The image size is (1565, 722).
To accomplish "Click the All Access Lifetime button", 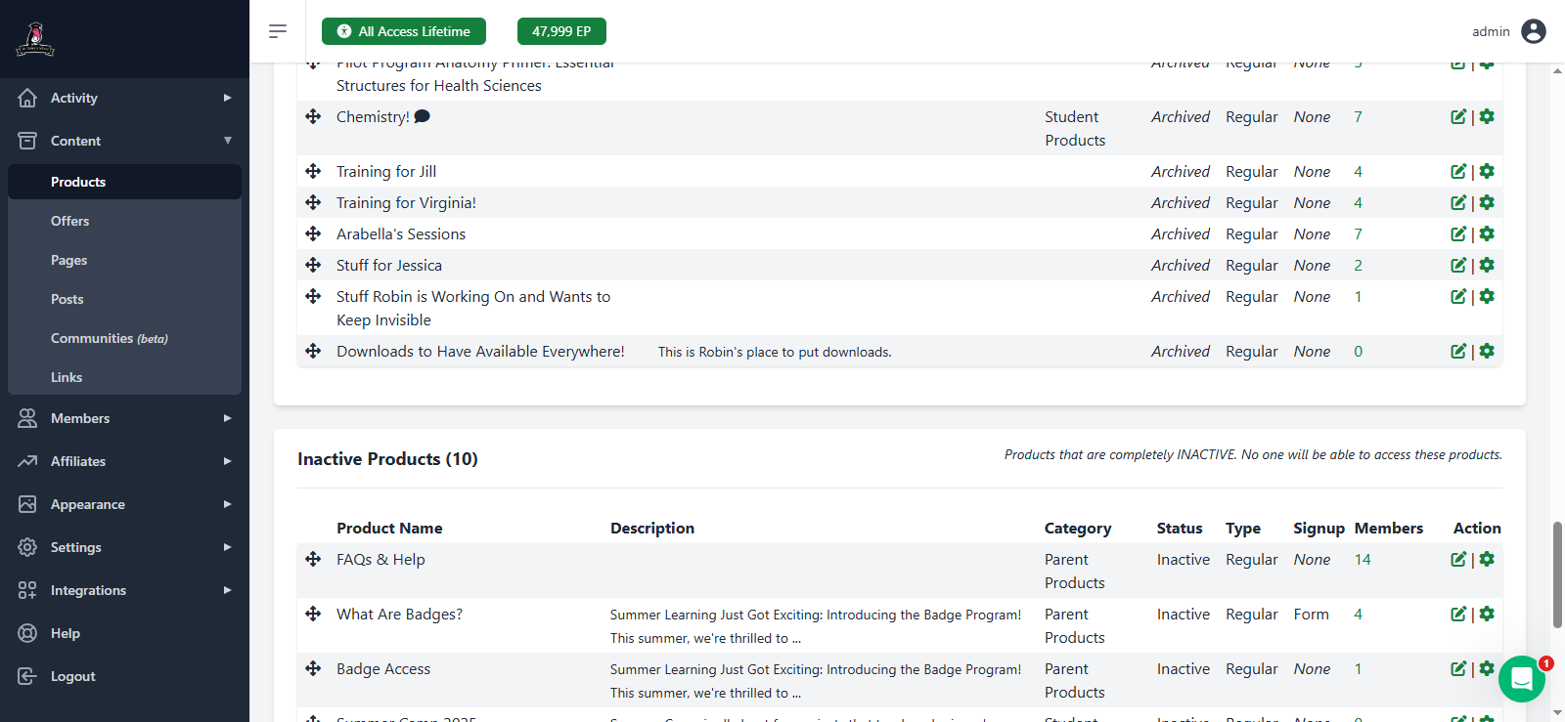I will (404, 31).
